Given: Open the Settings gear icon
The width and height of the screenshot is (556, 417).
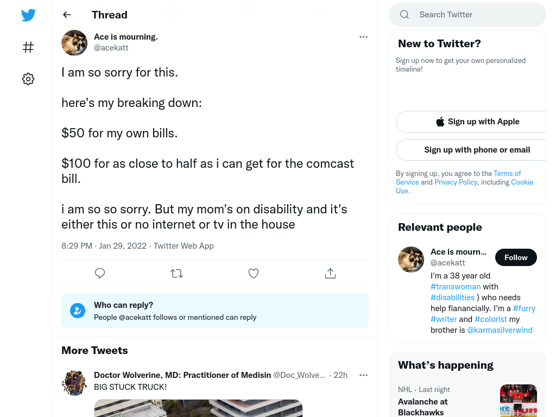Looking at the screenshot, I should (x=28, y=79).
